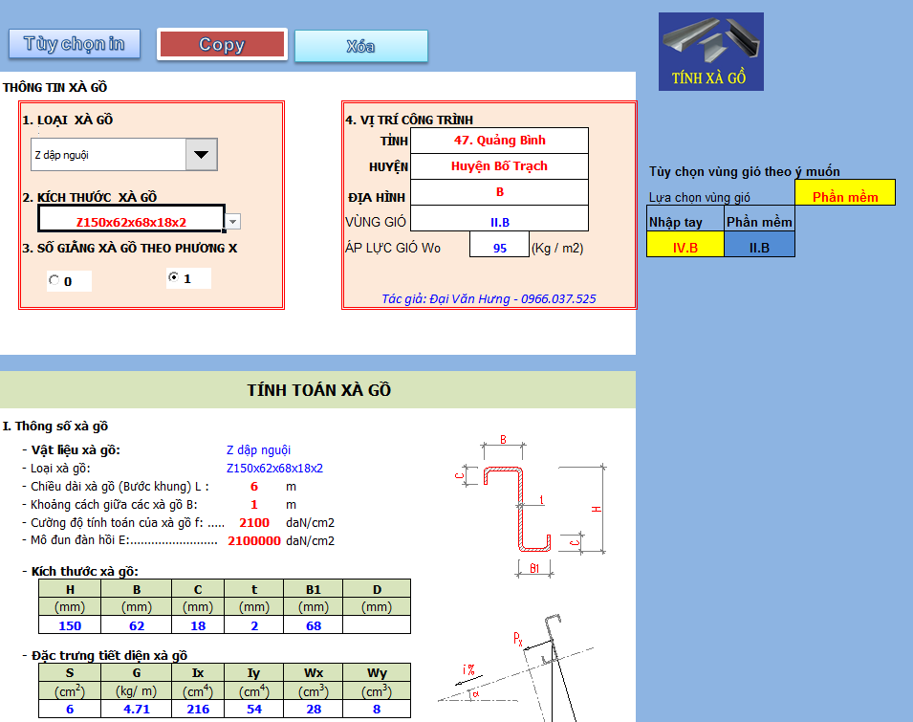
Task: Click the empty D dimension cell
Action: [377, 625]
